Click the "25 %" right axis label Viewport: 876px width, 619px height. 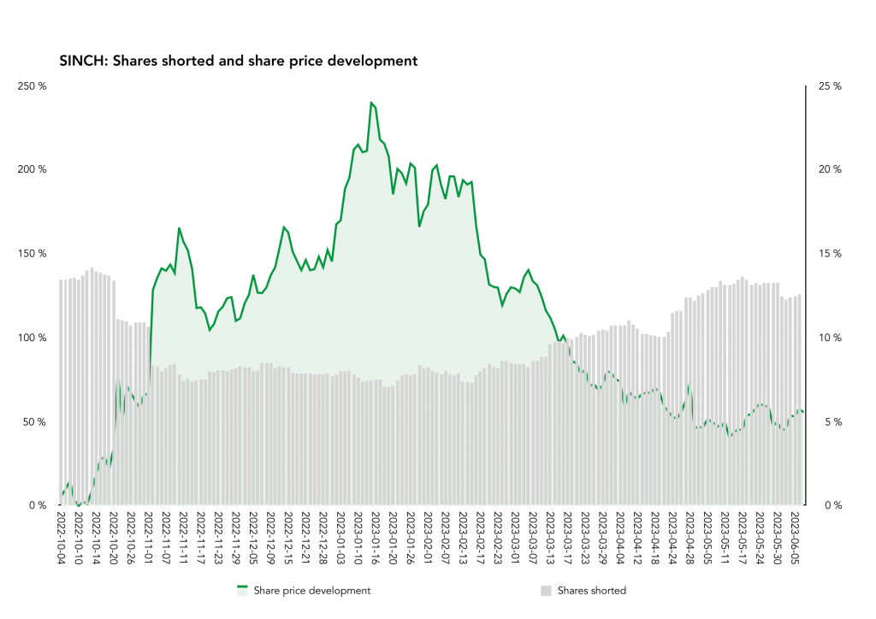pyautogui.click(x=830, y=86)
